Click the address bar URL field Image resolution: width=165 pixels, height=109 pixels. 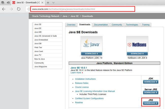[82, 9]
